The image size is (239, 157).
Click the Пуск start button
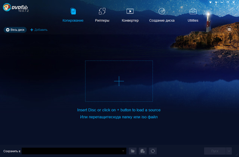(x=215, y=151)
